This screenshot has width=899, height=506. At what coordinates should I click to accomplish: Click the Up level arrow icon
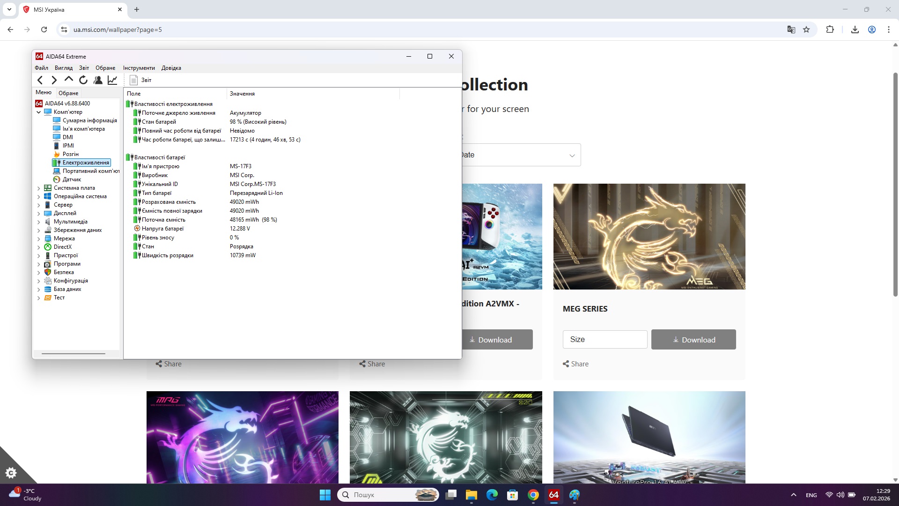69,80
